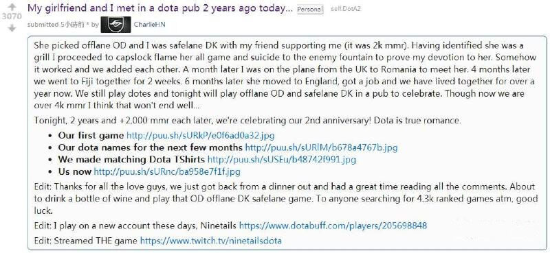Open CharlieHN's user profile
This screenshot has height=253, width=550.
(149, 25)
